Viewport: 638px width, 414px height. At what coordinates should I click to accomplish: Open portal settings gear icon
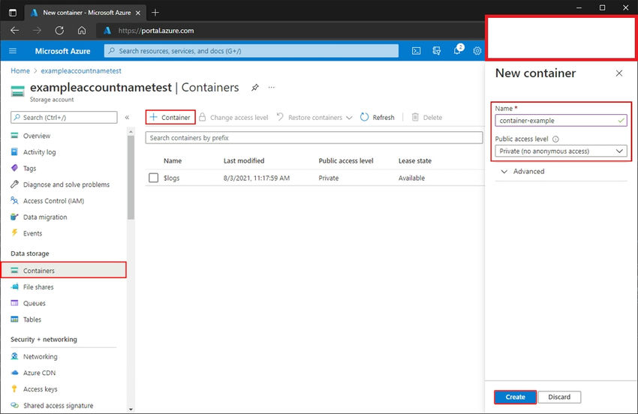(477, 51)
